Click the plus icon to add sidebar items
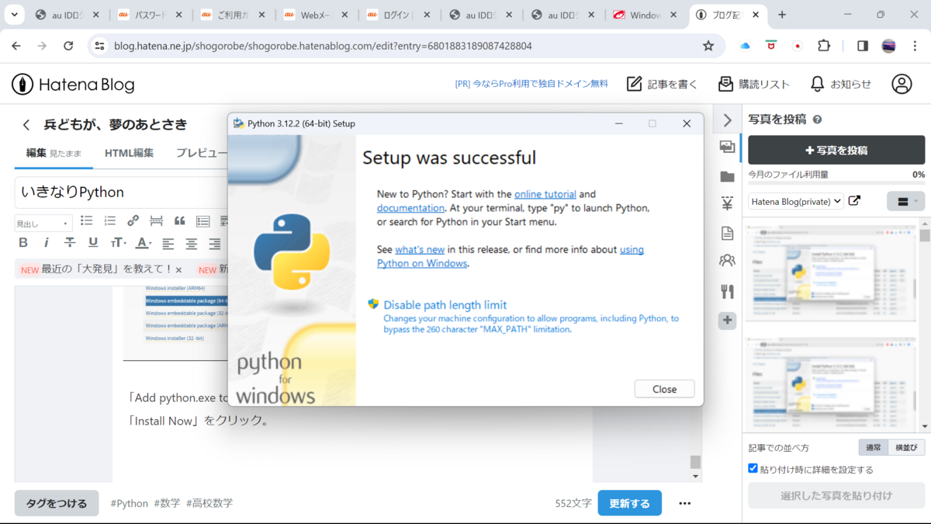This screenshot has width=931, height=524. point(727,320)
